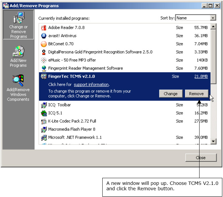Select the BitComet 0.70 entry
Image resolution: width=223 pixels, height=197 pixels.
(125, 44)
